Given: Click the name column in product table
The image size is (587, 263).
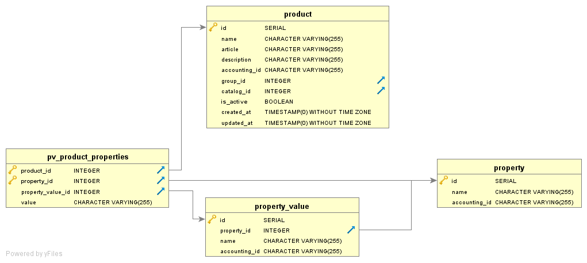Looking at the screenshot, I should pos(229,39).
